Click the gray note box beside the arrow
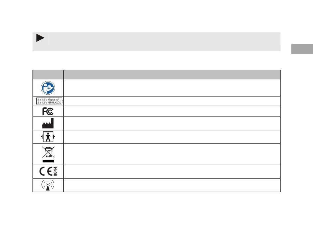 [165, 42]
